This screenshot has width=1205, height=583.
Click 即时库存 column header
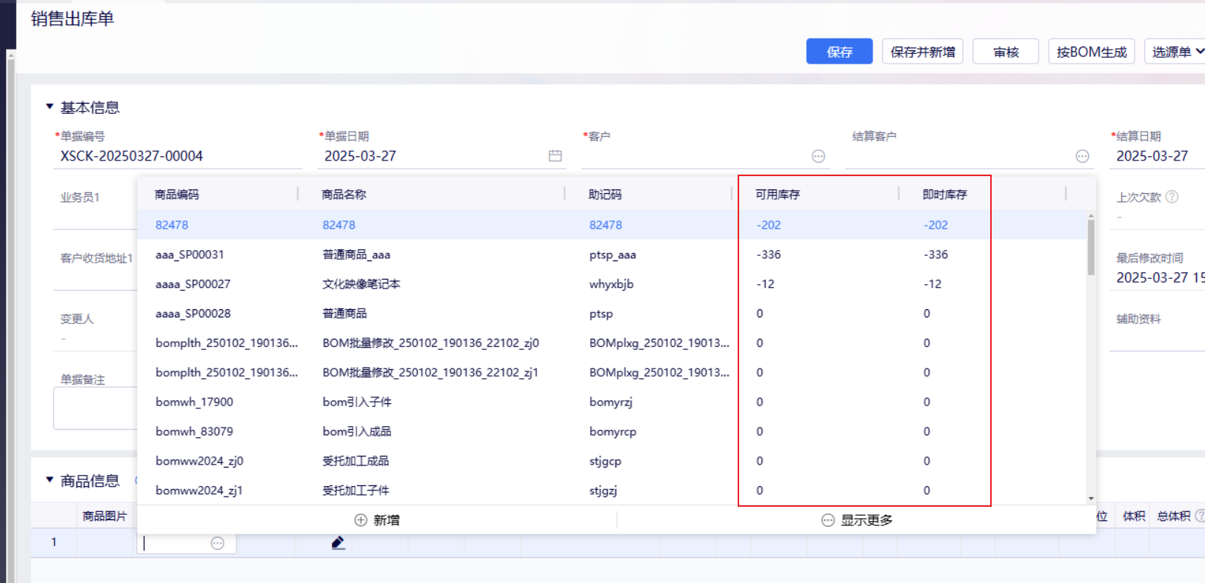[945, 195]
